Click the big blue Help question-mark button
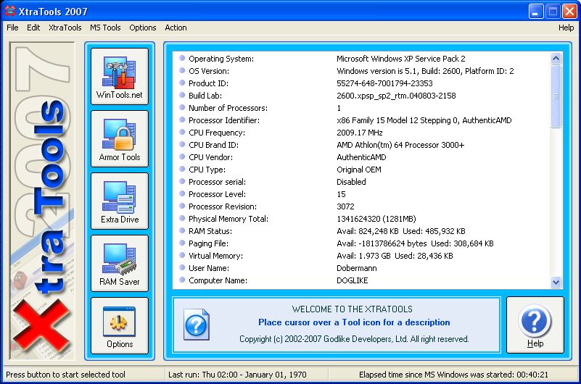Image resolution: width=581 pixels, height=384 pixels. [x=535, y=325]
